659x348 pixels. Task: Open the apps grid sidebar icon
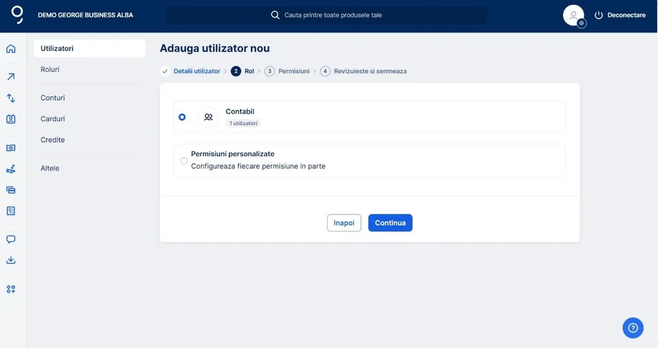pyautogui.click(x=11, y=289)
